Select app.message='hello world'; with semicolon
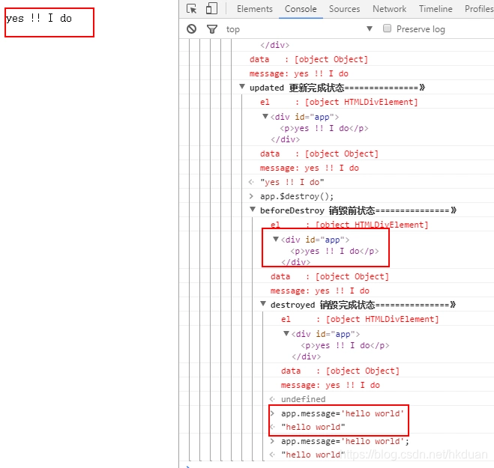 345,442
